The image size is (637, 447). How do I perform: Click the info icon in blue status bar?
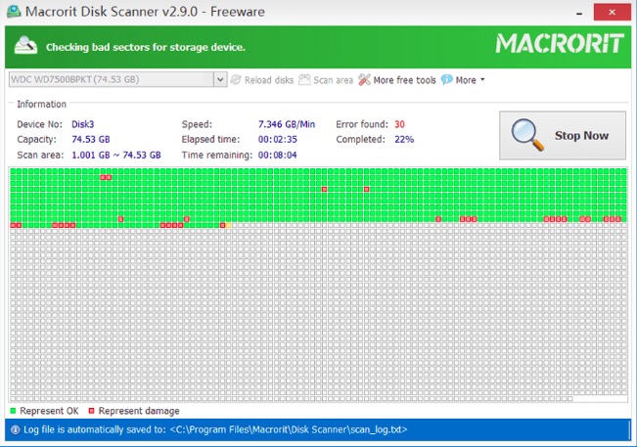point(15,429)
